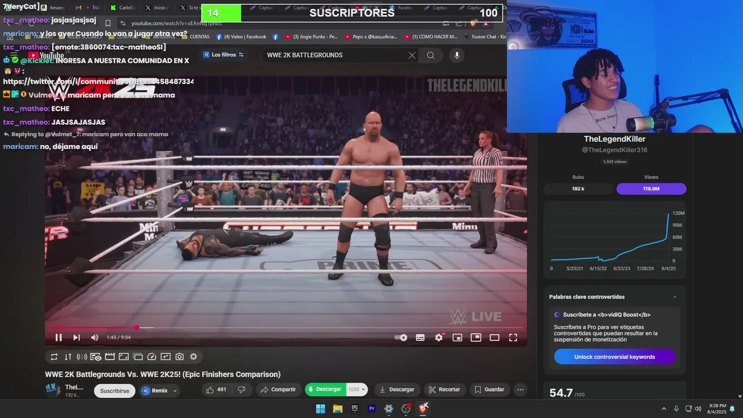Start voice search with microphone
The width and height of the screenshot is (743, 418).
(x=457, y=55)
